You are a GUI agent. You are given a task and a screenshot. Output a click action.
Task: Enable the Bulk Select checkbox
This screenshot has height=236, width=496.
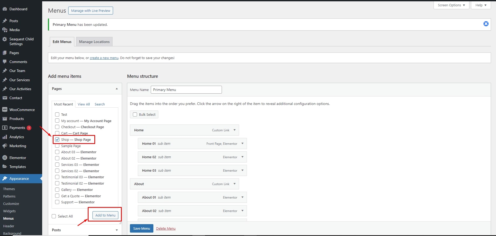click(135, 114)
